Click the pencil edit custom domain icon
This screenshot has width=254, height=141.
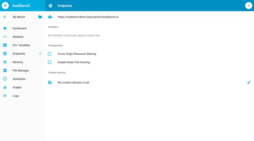pos(249,82)
